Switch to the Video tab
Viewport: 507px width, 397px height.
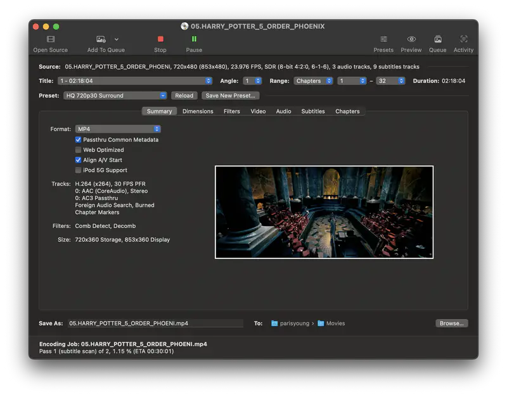click(x=258, y=111)
